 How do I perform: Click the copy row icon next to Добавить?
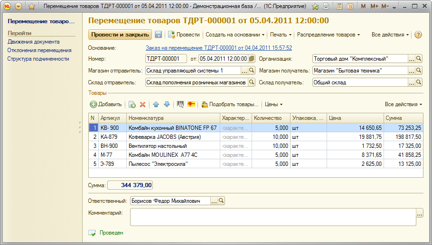point(132,104)
